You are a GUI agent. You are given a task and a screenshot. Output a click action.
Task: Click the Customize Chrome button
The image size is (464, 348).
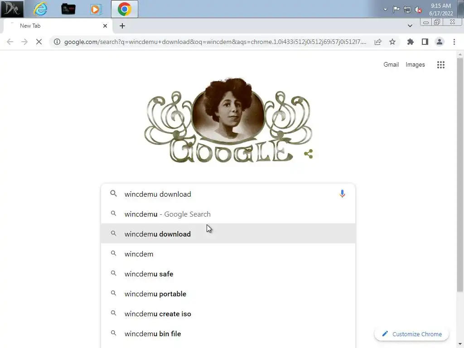click(411, 334)
